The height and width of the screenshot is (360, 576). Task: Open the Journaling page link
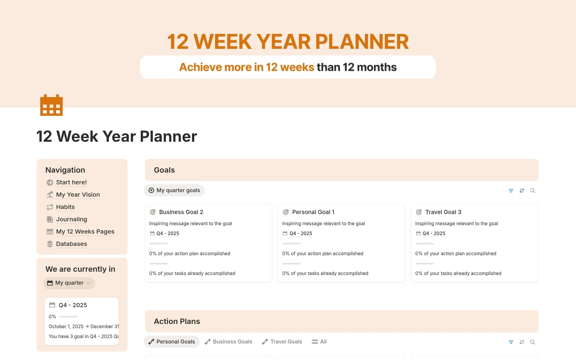[x=71, y=219]
